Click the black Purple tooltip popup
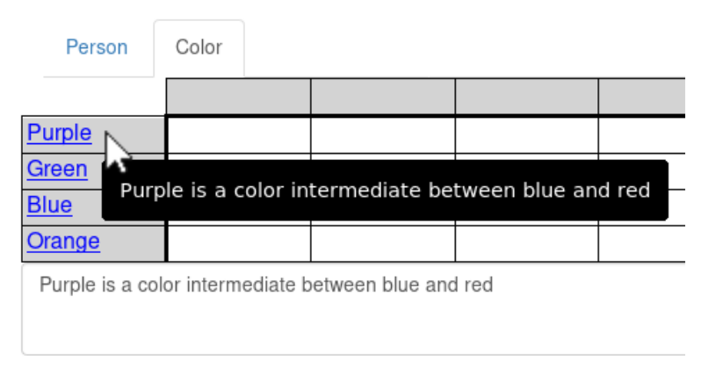The height and width of the screenshot is (369, 716). pos(385,191)
